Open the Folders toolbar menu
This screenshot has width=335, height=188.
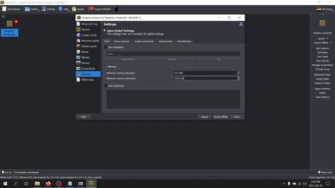coord(32,9)
